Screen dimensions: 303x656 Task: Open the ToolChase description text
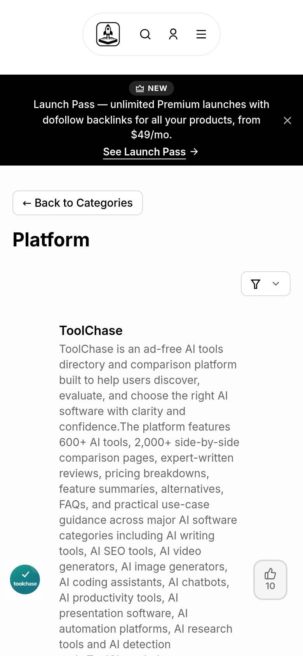pos(149,497)
